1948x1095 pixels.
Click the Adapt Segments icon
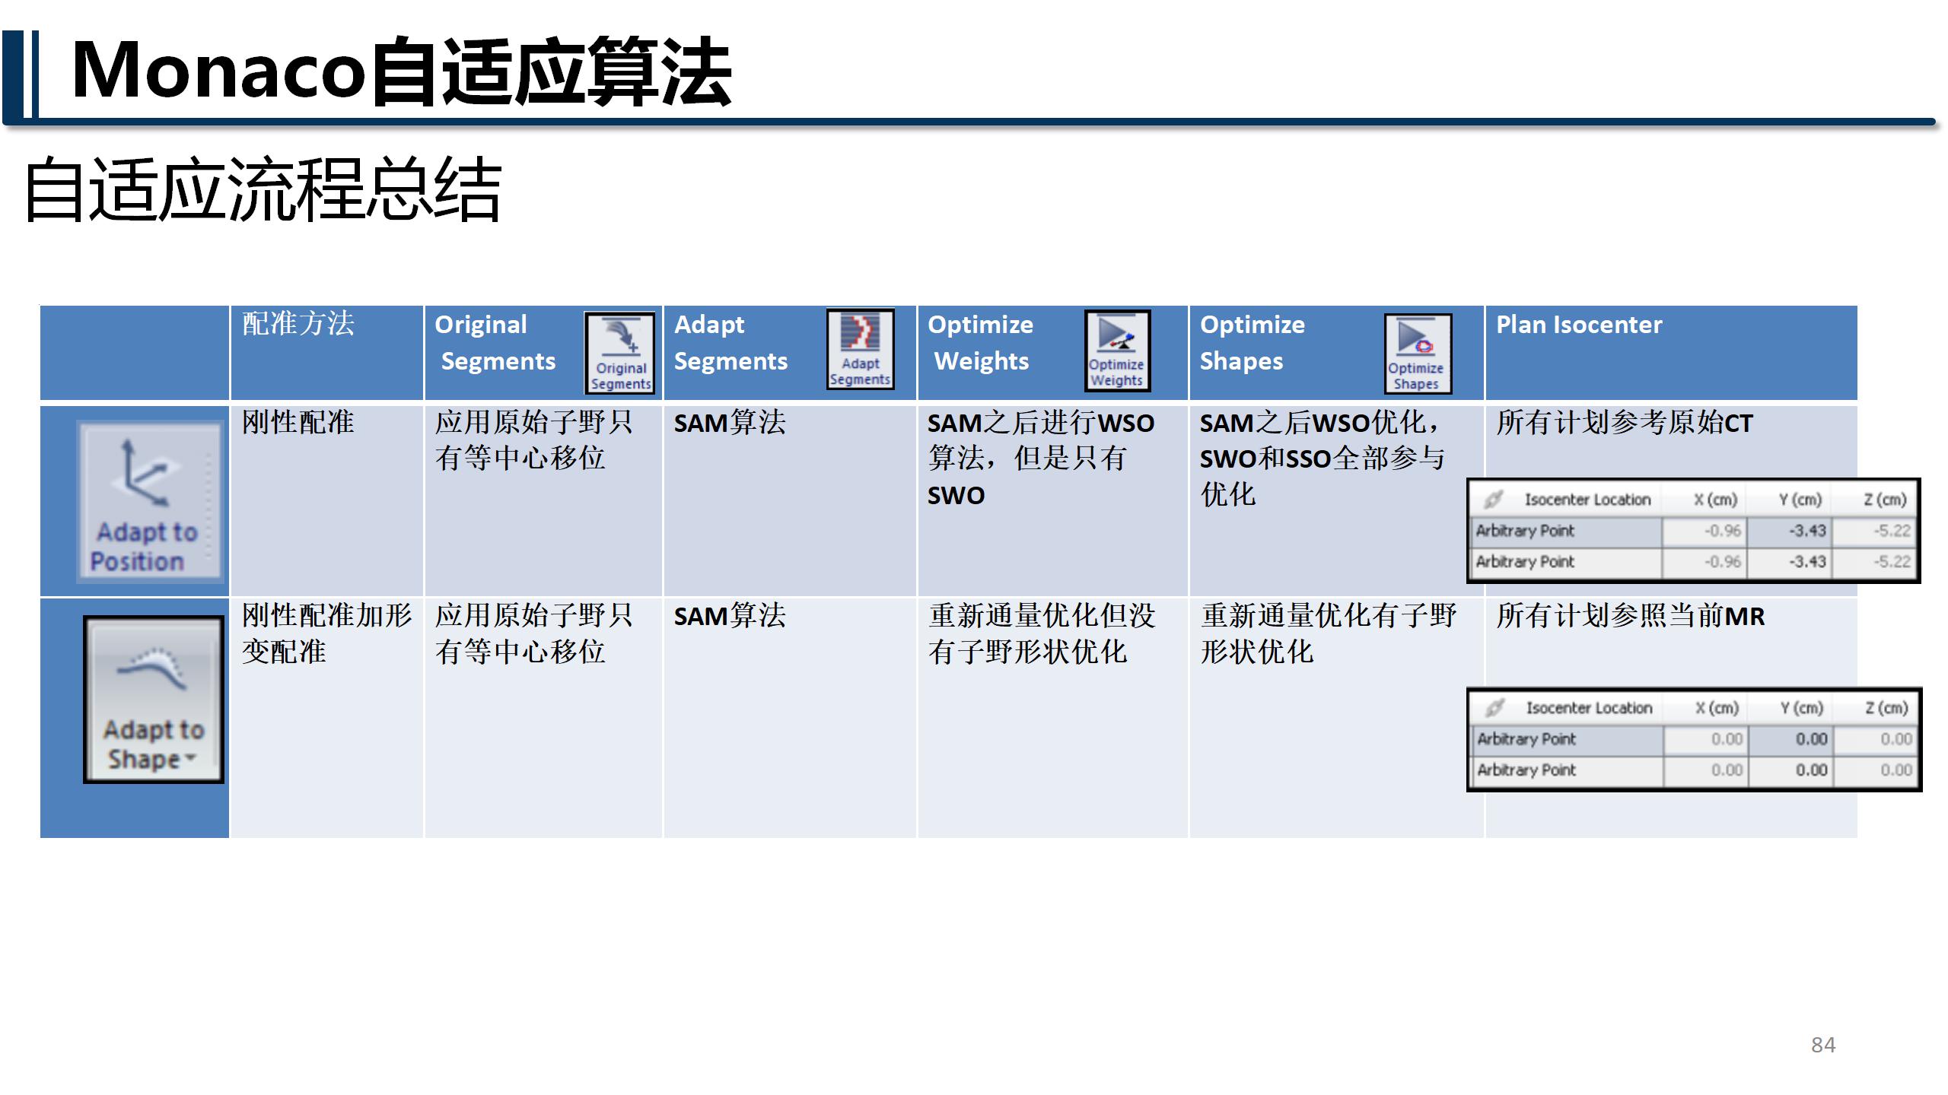click(x=860, y=350)
